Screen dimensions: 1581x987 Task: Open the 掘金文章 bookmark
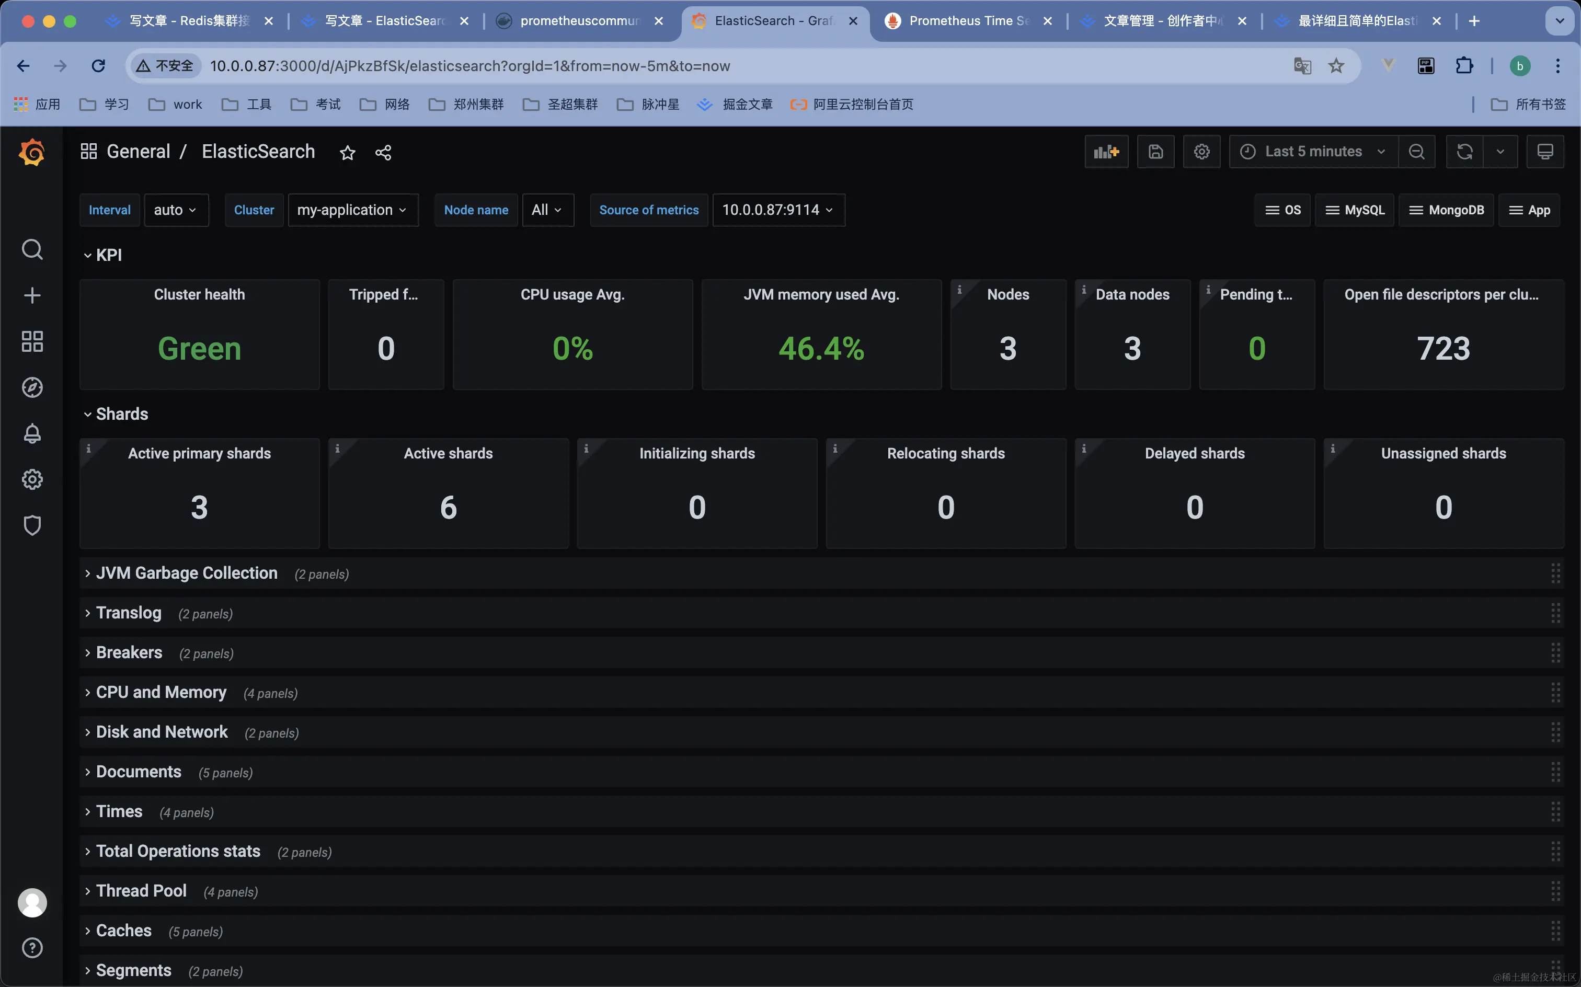735,105
